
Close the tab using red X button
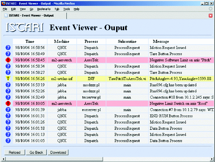click(x=210, y=16)
